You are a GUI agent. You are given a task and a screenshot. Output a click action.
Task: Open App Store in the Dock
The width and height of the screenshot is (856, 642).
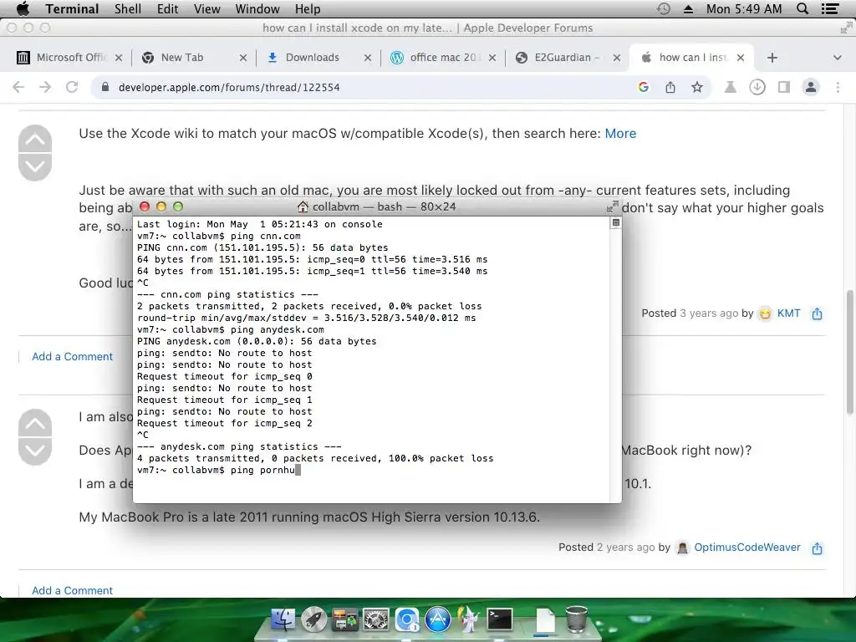pyautogui.click(x=438, y=619)
